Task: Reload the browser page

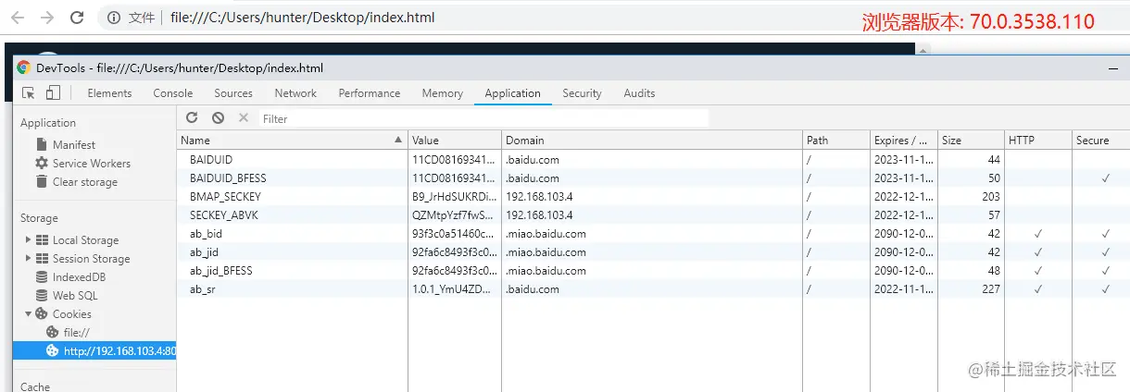Action: tap(77, 18)
